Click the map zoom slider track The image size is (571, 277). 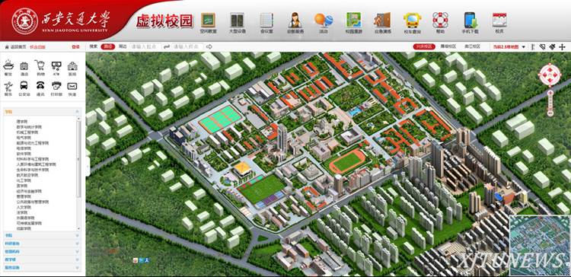click(x=550, y=103)
